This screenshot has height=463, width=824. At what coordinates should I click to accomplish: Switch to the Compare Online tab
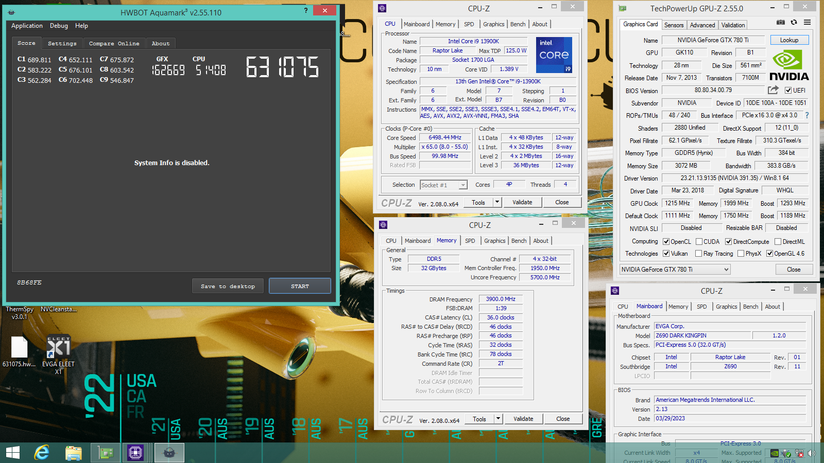coord(114,44)
